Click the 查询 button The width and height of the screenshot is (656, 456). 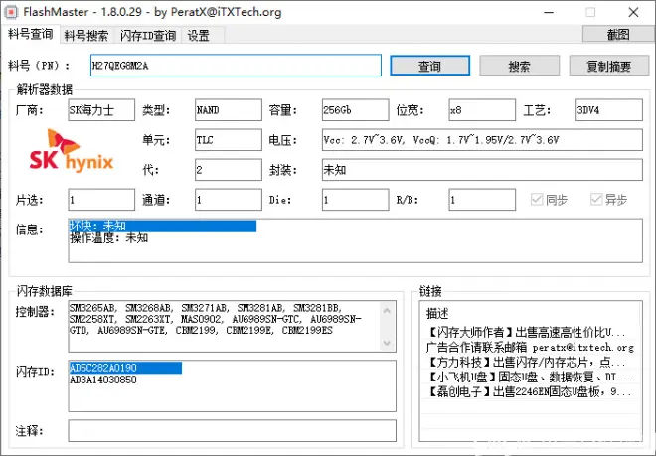click(x=429, y=66)
